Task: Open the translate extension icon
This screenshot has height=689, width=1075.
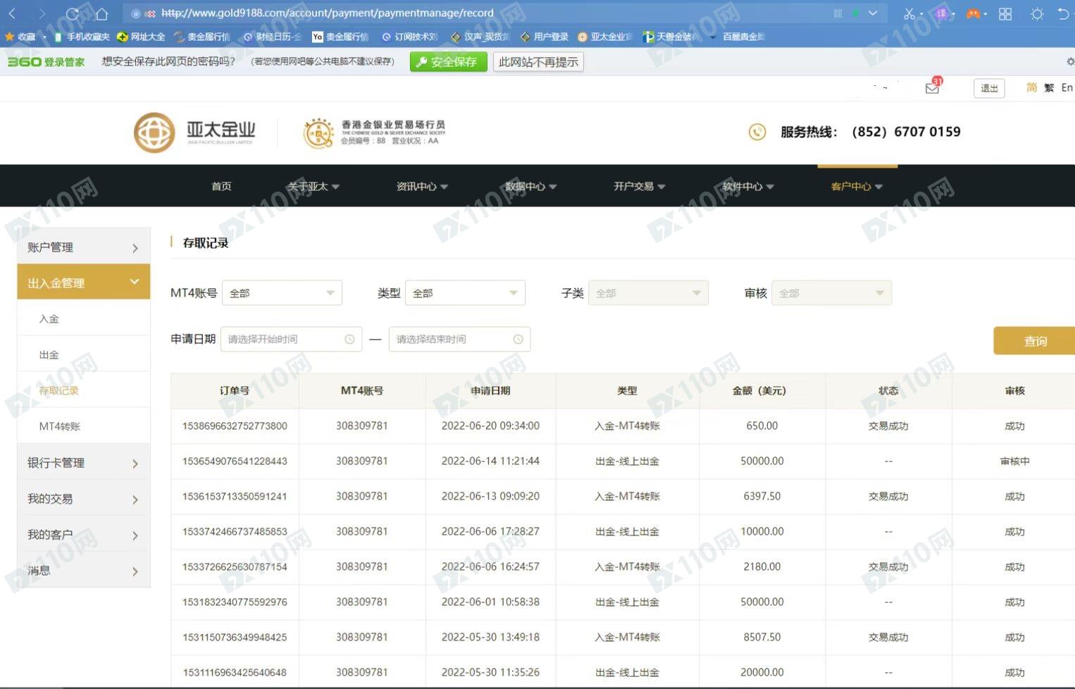Action: click(941, 13)
